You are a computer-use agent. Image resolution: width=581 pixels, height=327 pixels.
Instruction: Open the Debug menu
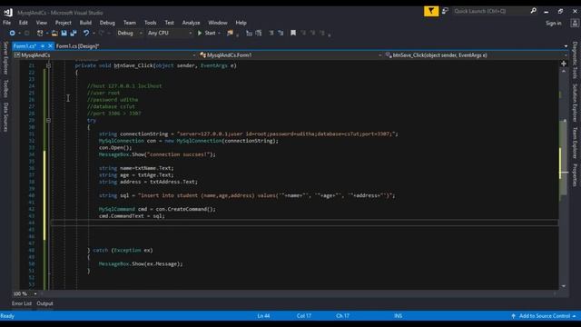click(x=107, y=23)
